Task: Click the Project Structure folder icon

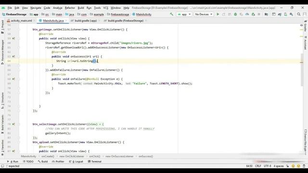Action: [266, 14]
